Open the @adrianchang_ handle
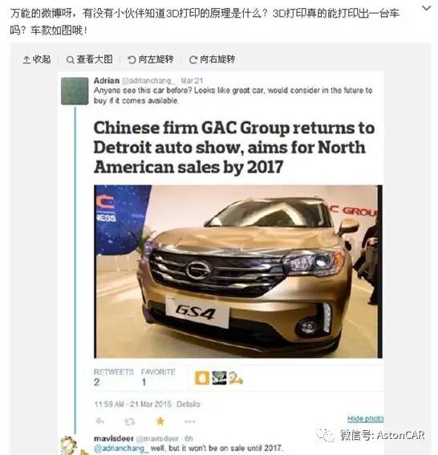 coord(148,80)
